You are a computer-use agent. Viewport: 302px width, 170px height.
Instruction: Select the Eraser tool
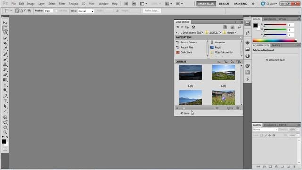pos(5,75)
